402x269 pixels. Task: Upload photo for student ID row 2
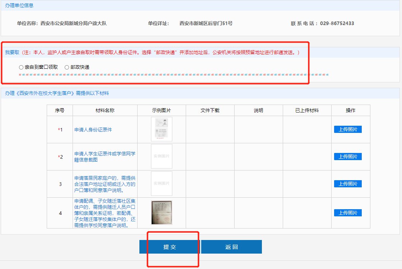point(348,157)
